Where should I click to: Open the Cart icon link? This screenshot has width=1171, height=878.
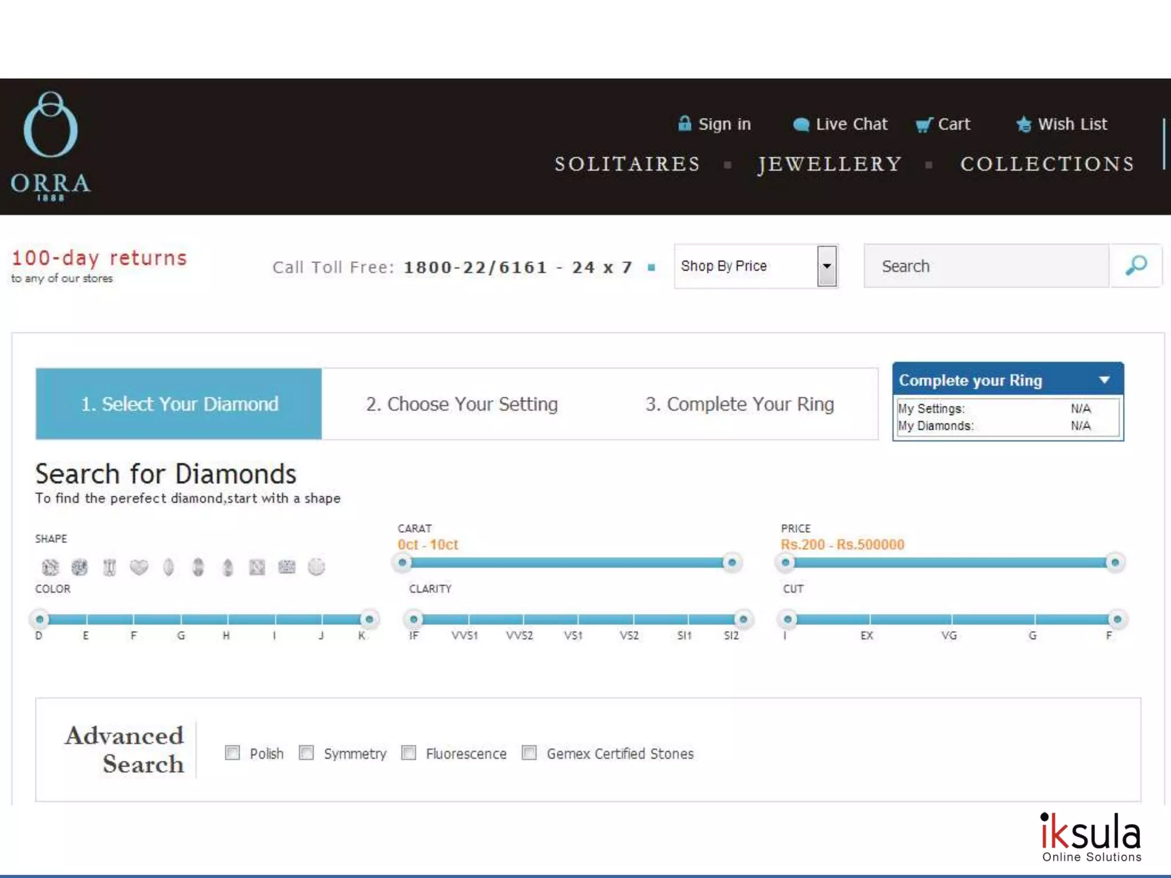(943, 124)
